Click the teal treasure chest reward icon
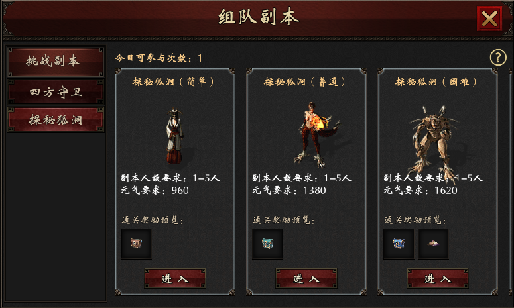The height and width of the screenshot is (308, 514). [x=267, y=244]
